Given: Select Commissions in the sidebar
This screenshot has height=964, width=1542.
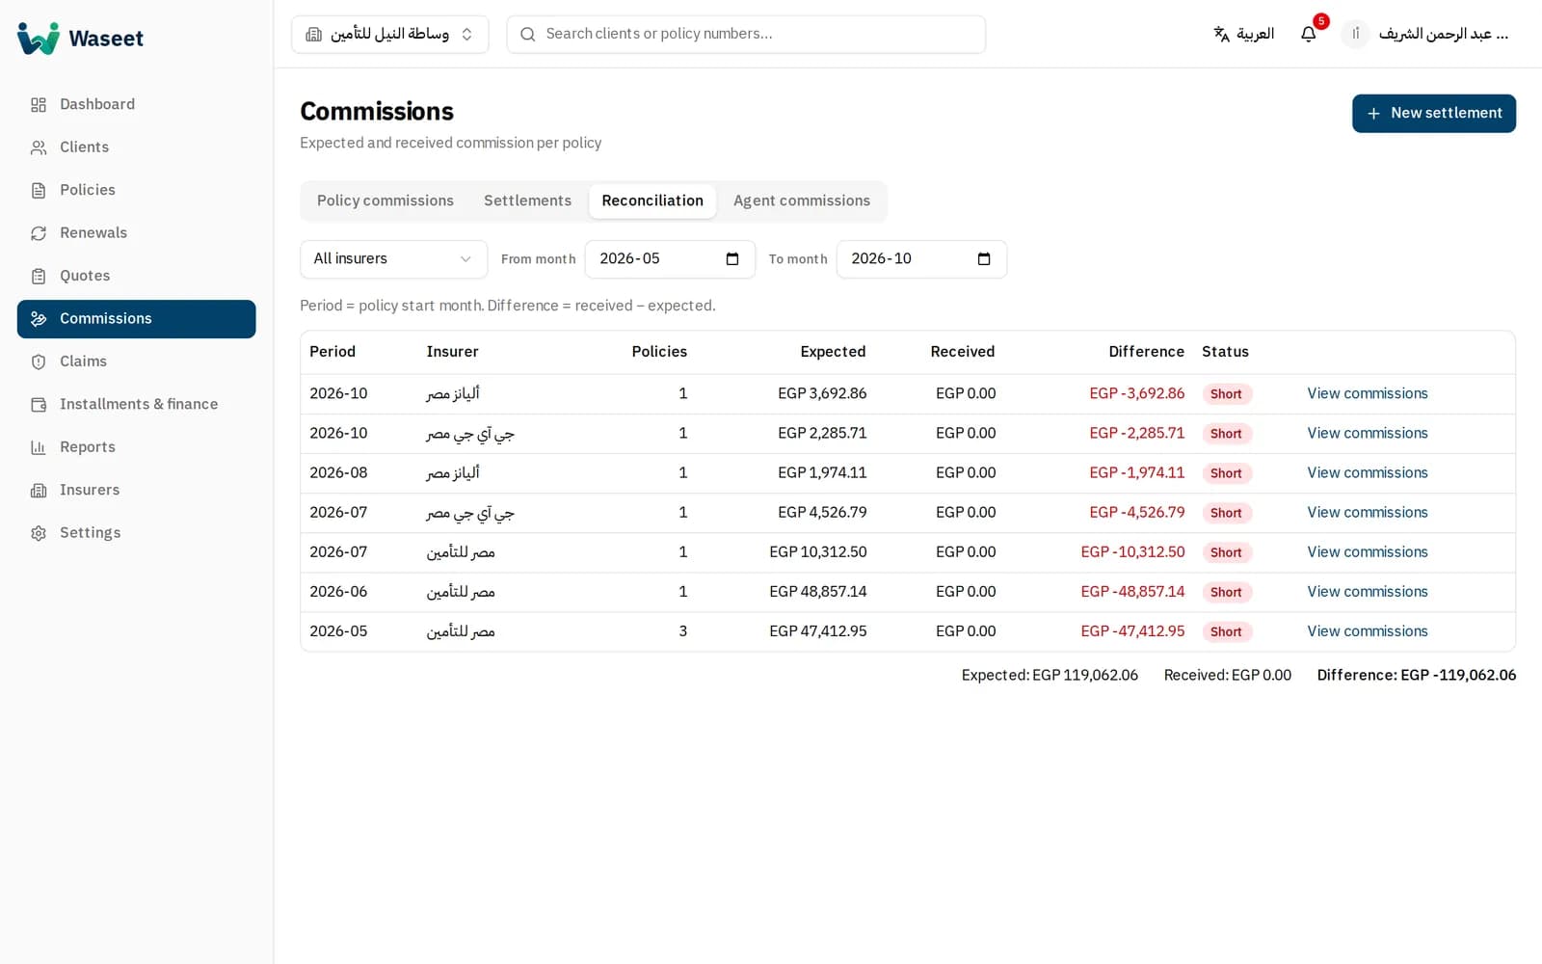Looking at the screenshot, I should [137, 319].
